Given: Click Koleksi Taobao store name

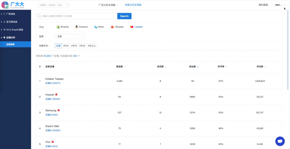Looking at the screenshot, I should click(54, 79).
